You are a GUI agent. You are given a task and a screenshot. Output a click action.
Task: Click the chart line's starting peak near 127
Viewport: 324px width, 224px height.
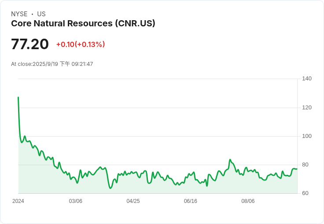18,97
